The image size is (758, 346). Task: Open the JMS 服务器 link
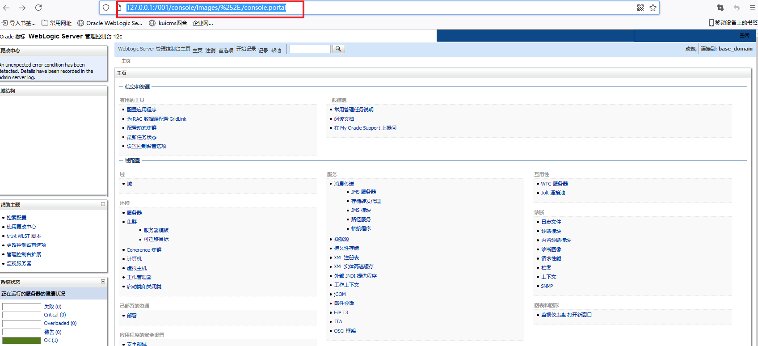click(363, 192)
